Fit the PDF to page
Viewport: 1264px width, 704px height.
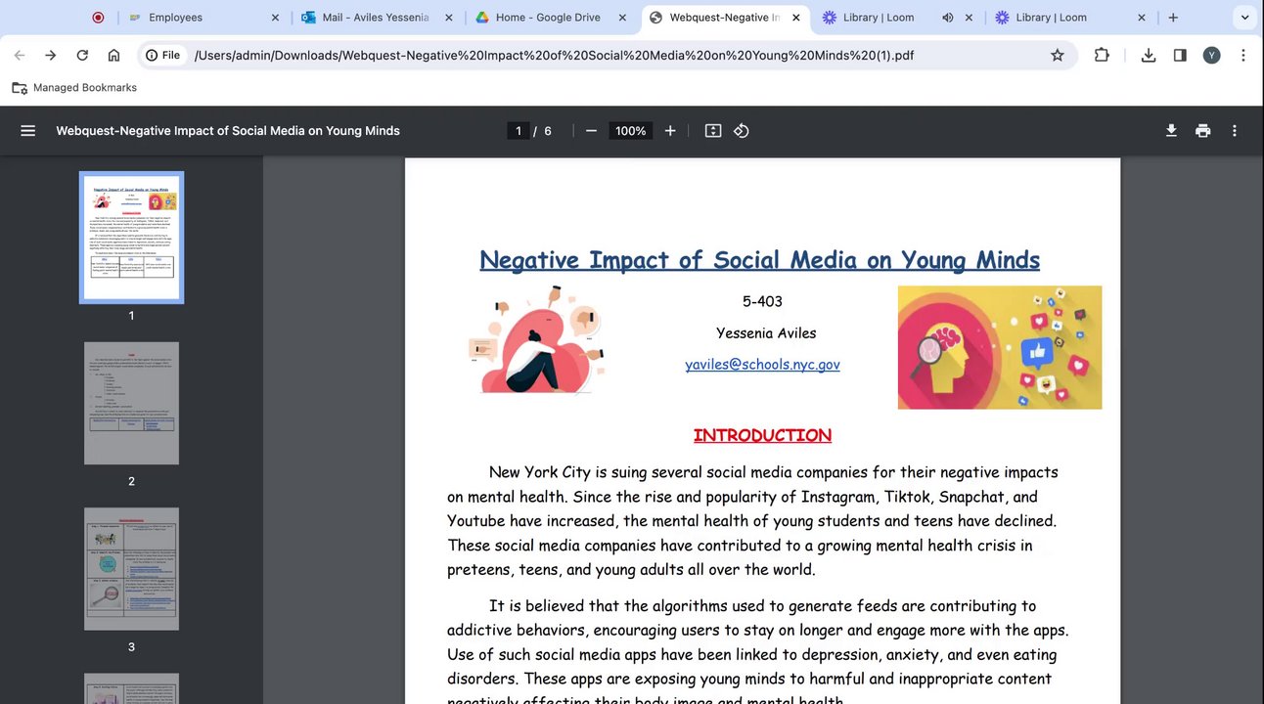click(x=713, y=131)
